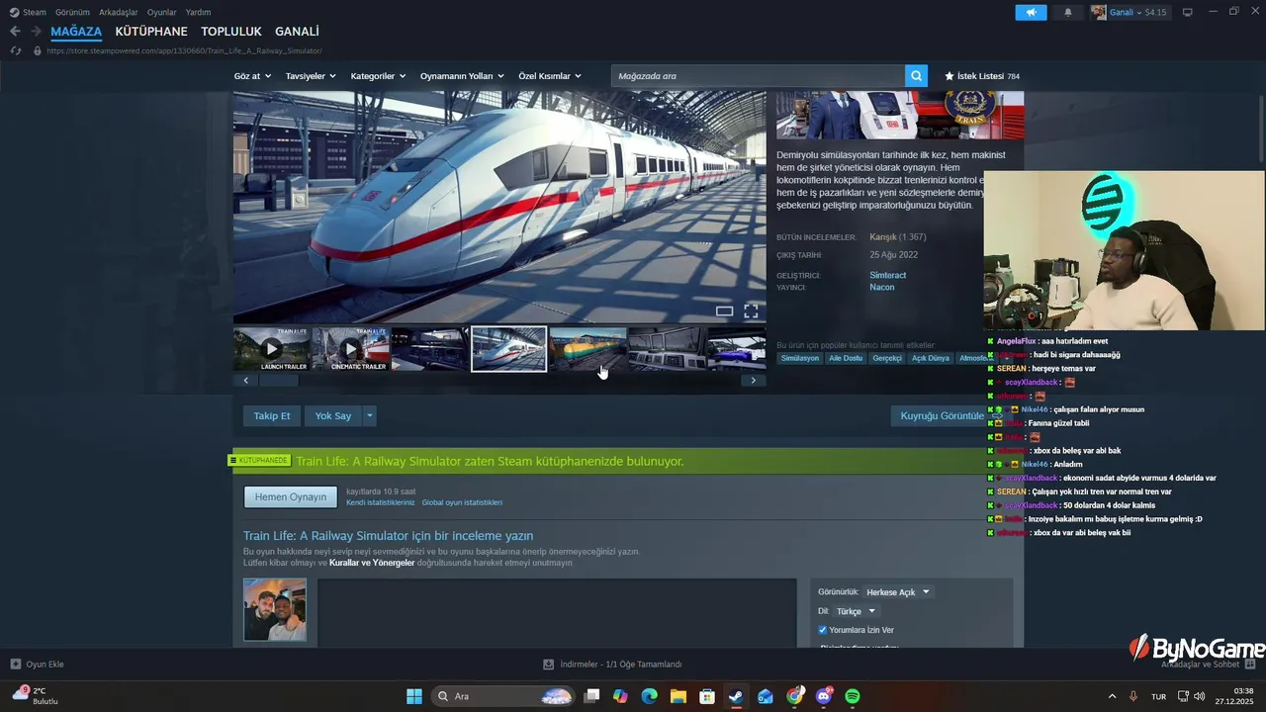Go back with Steam's back arrow
Image resolution: width=1266 pixels, height=712 pixels.
click(x=15, y=32)
